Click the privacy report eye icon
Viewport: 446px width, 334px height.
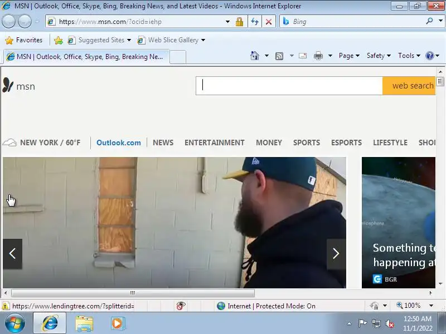(181, 306)
